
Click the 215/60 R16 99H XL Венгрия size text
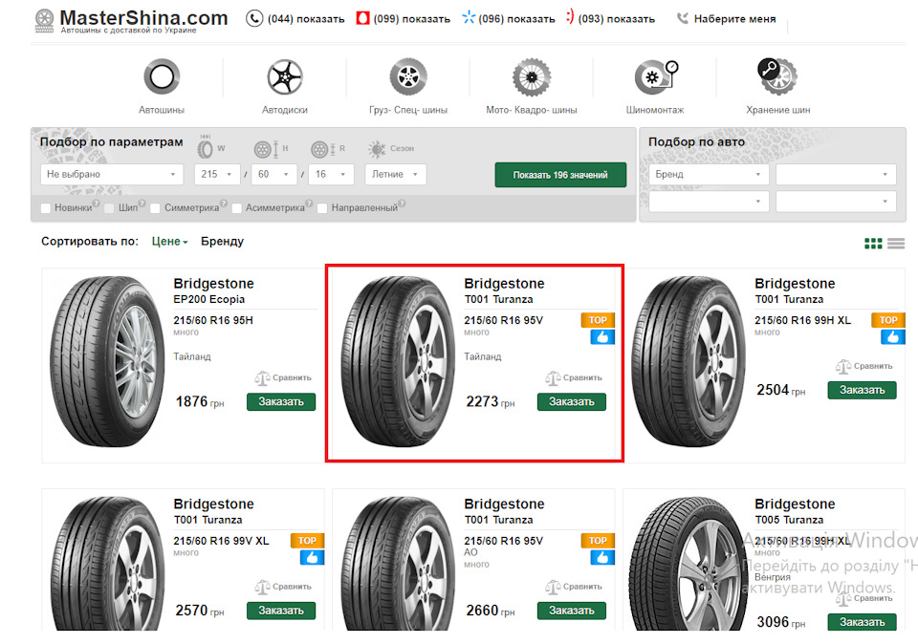802,541
